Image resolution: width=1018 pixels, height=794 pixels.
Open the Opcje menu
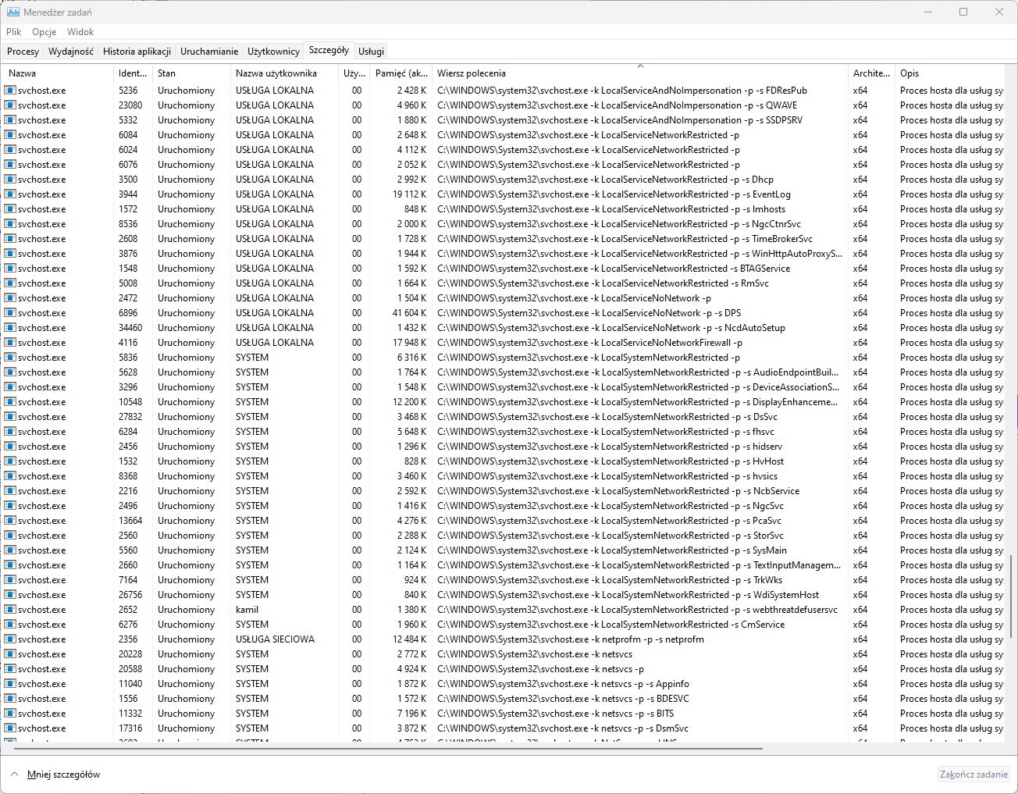[44, 32]
